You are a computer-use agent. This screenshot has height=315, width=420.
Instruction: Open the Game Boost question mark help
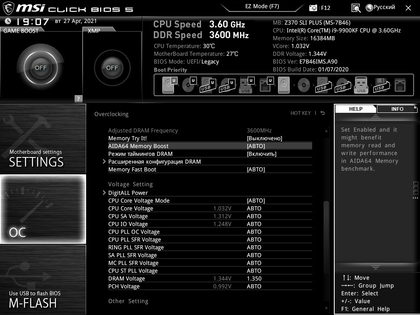point(78,98)
